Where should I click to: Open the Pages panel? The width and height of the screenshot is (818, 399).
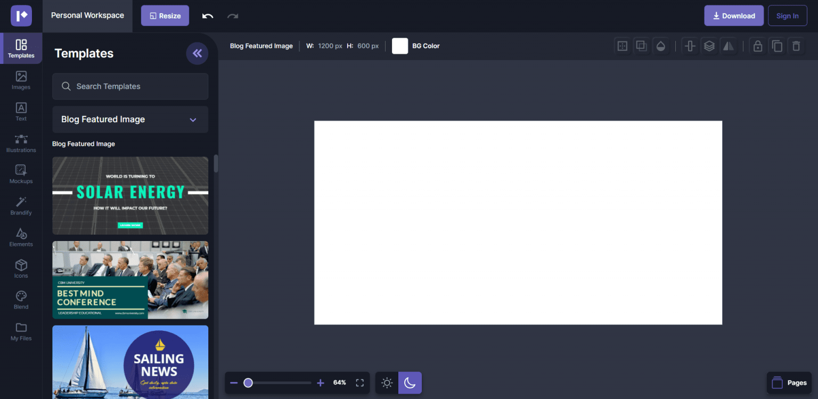coord(789,383)
